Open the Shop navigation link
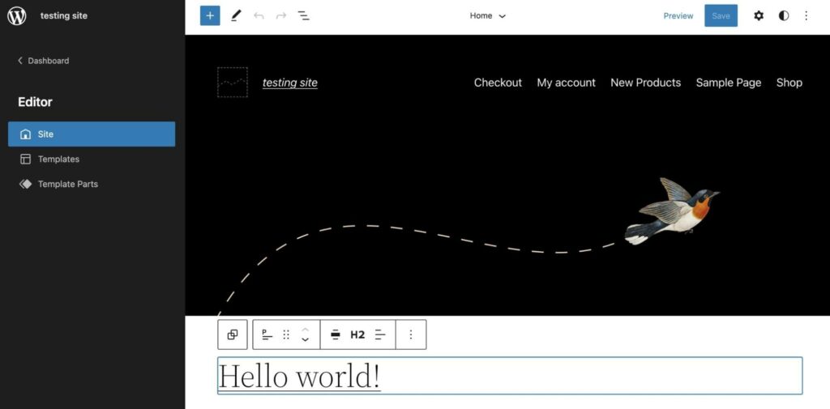Screen dimensions: 830x409 [x=789, y=83]
